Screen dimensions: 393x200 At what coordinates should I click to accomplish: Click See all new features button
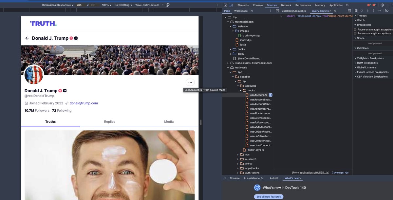point(269,197)
